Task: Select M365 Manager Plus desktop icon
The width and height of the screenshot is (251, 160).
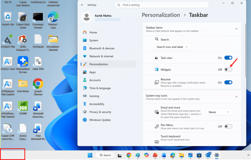Action: [23, 42]
